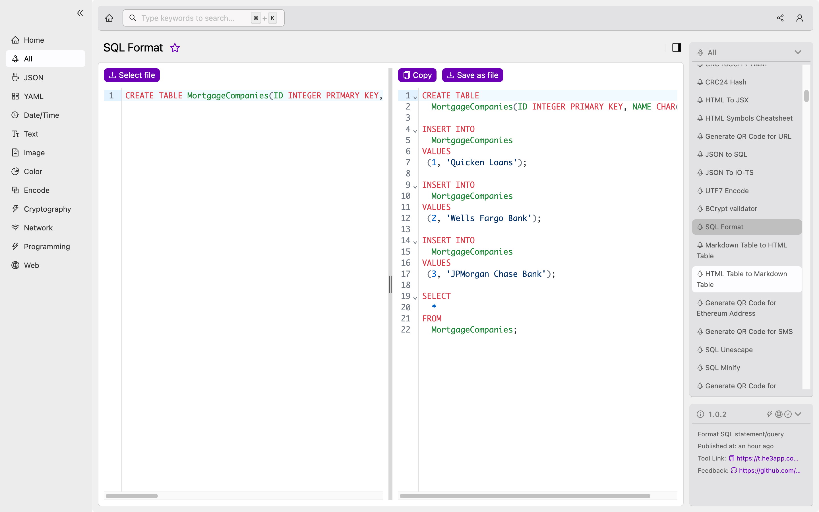Toggle the split panel view button
This screenshot has width=819, height=512.
tap(677, 47)
